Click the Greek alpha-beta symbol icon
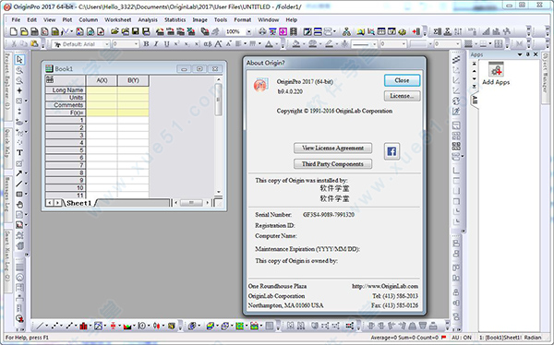This screenshot has width=554, height=345. tap(208, 43)
